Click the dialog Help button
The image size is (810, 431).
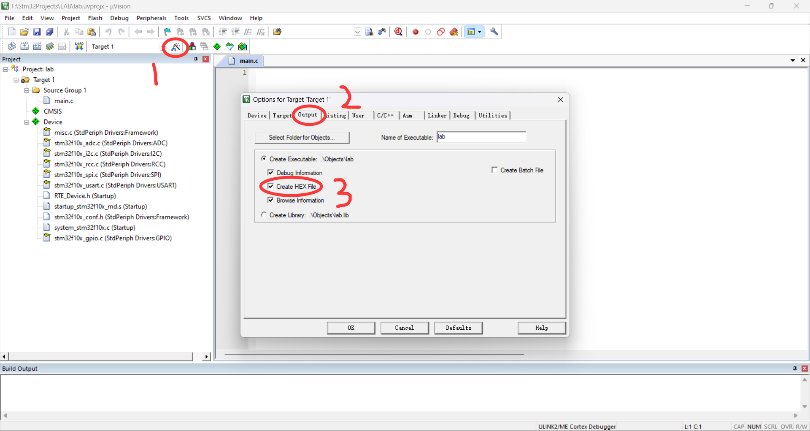pyautogui.click(x=542, y=328)
